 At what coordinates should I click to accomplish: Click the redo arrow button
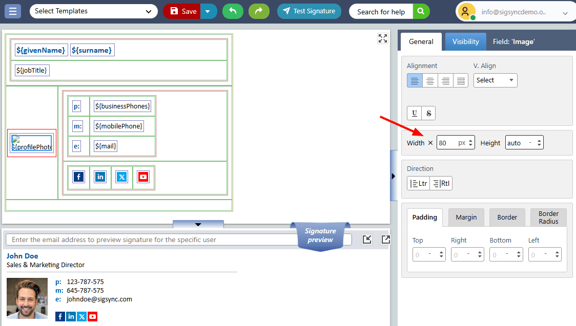pyautogui.click(x=259, y=11)
